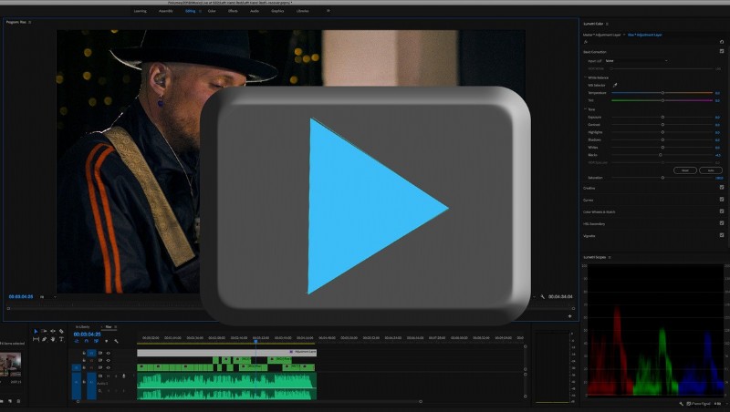Open the In Liberty sequence tab
This screenshot has height=412, width=730.
(82, 327)
